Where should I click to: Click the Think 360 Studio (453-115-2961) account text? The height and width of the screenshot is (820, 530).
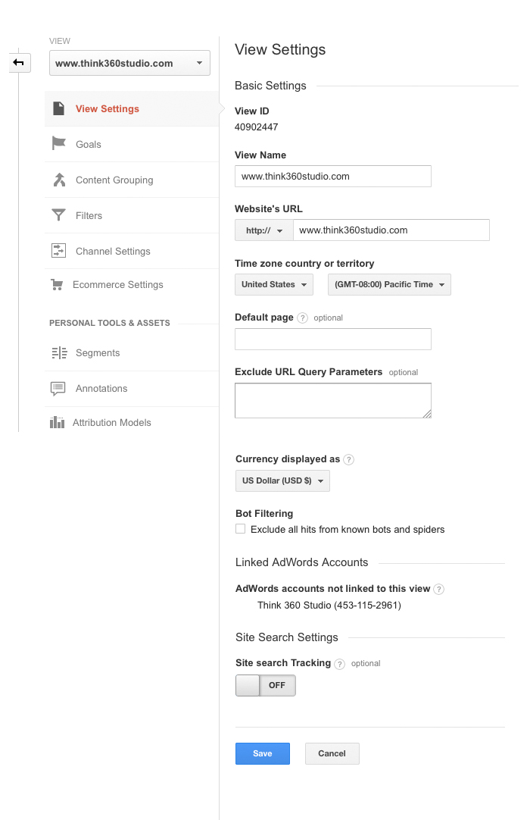point(329,605)
